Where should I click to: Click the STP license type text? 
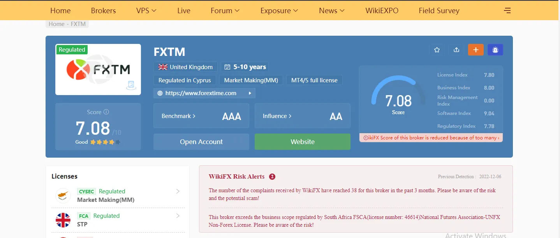[82, 224]
